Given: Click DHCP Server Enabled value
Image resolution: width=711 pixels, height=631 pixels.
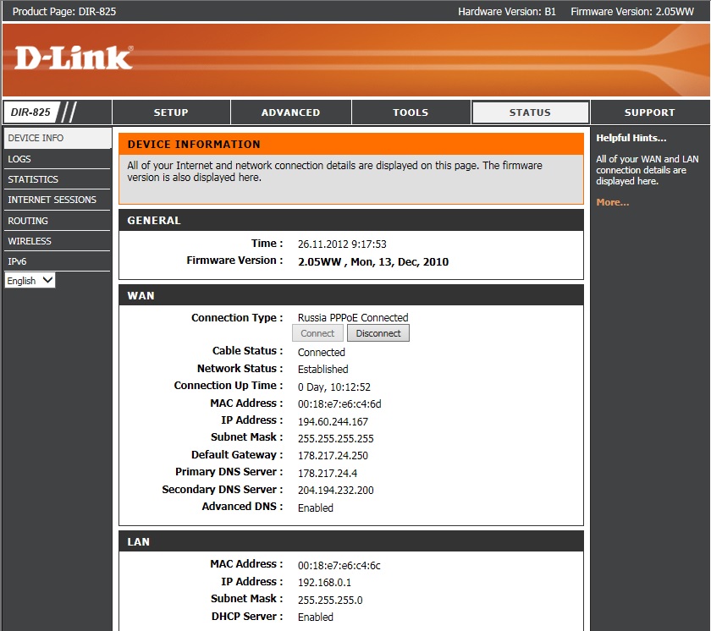Looking at the screenshot, I should click(315, 617).
